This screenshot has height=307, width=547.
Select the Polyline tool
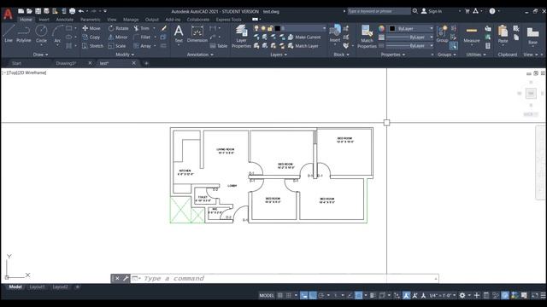24,34
